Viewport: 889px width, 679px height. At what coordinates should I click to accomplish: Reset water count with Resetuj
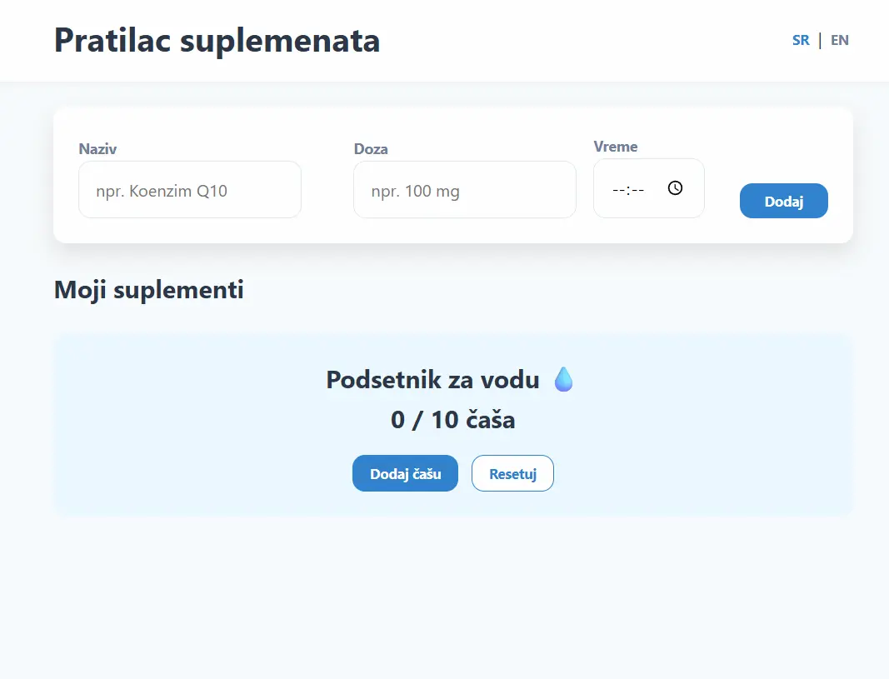[512, 473]
